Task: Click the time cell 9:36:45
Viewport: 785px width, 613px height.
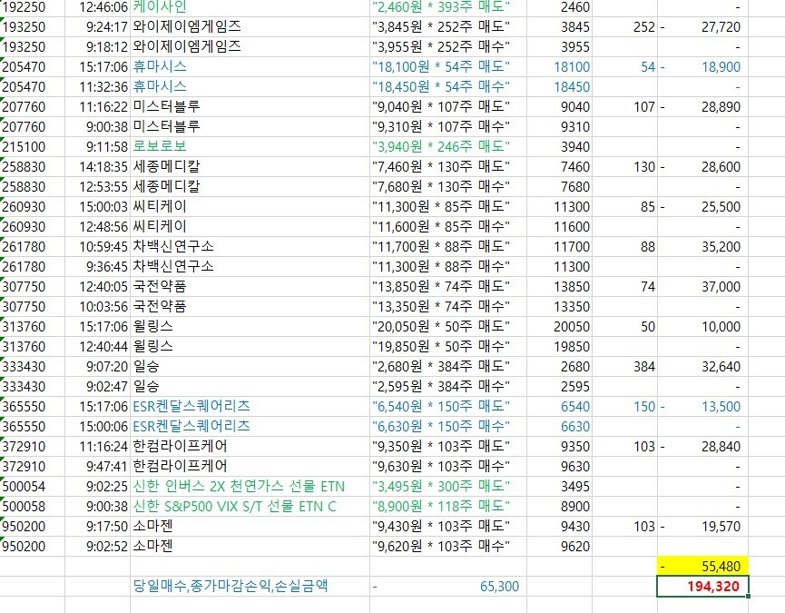Action: (x=97, y=266)
